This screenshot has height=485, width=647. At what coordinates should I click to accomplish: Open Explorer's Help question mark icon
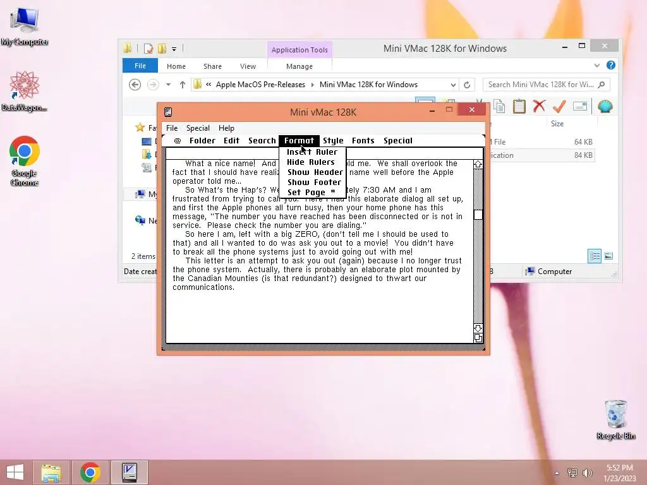coord(611,65)
